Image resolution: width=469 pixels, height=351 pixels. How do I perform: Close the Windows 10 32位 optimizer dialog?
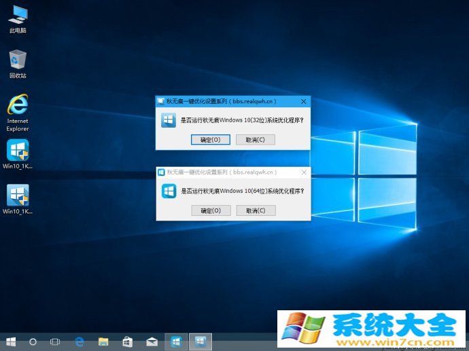(x=303, y=101)
